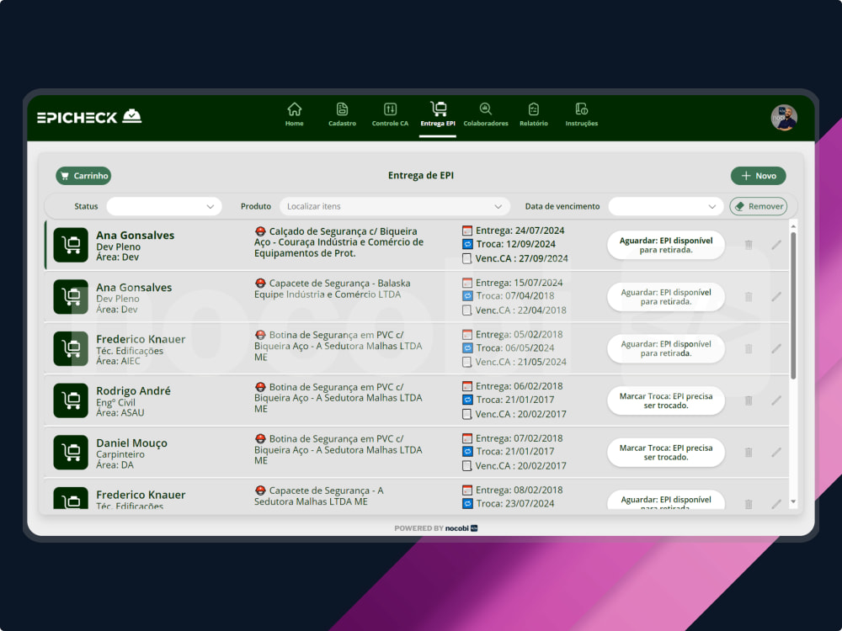Screen dimensions: 842x631
Task: Click calendar icon next to Entrega: 24/07/2024
Action: 467,231
